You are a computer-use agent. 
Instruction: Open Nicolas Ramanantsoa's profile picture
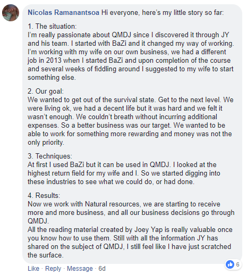pyautogui.click(x=11, y=13)
